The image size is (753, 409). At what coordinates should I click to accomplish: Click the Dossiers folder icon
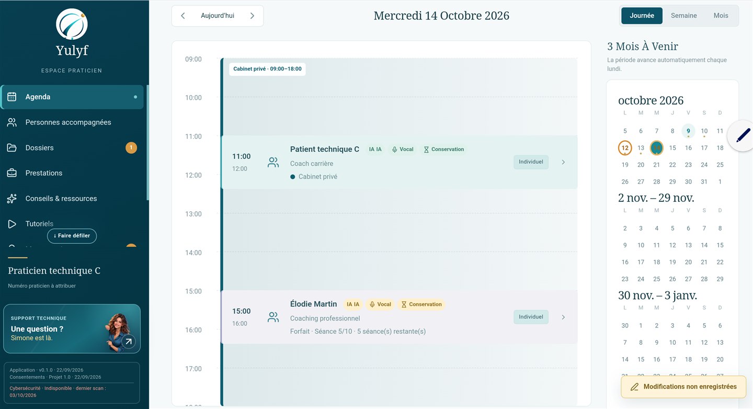tap(12, 147)
